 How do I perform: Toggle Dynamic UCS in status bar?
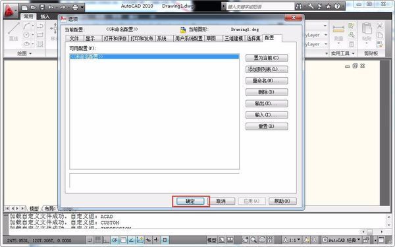coord(140,240)
